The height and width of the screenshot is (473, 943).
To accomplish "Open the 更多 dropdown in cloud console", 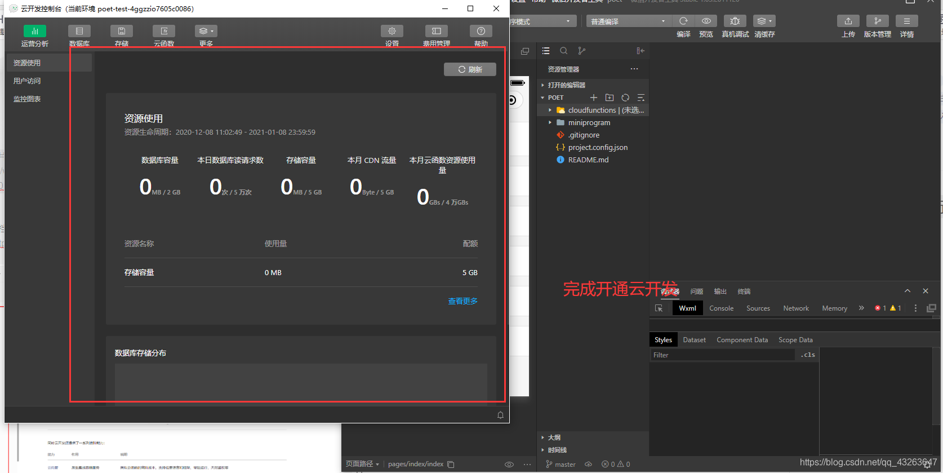I will tap(206, 36).
